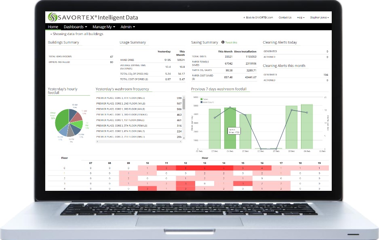
Task: Follow the Back to SAVORTEX.com link
Action: click(x=258, y=17)
